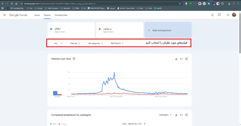241x126 pixels.
Task: Click the user profile avatar
Action: (234, 15)
